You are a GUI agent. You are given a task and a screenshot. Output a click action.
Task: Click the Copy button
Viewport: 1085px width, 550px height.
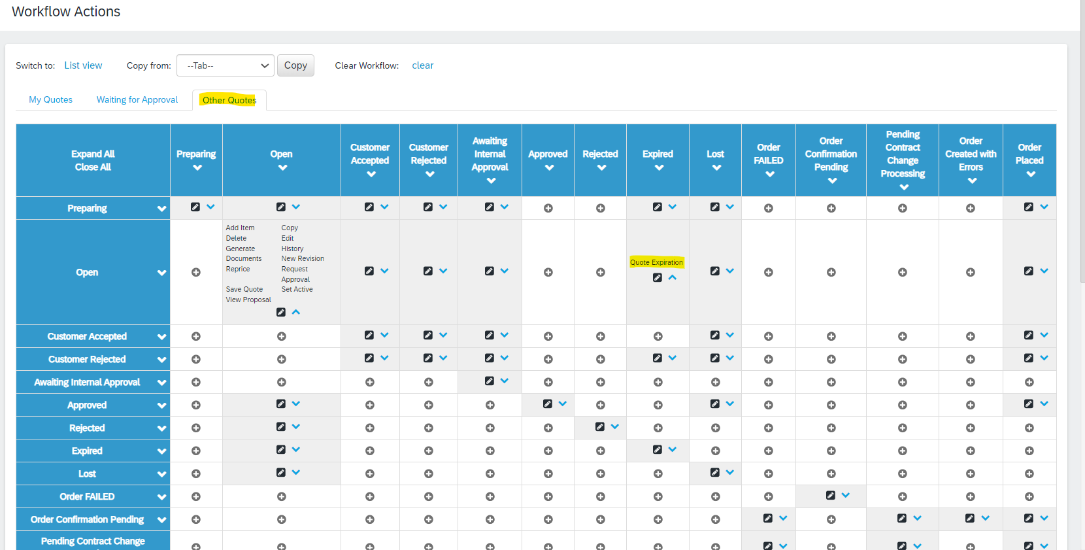295,65
